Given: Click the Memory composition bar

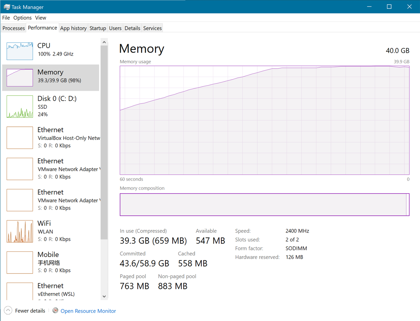Looking at the screenshot, I should 265,205.
